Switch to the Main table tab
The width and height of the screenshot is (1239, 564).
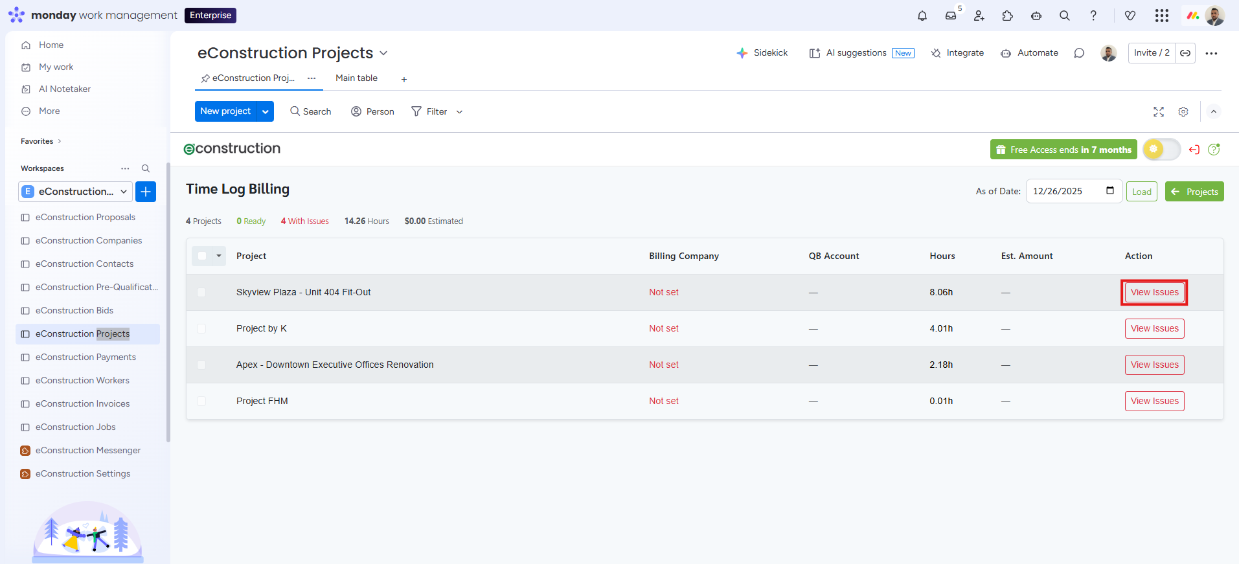(356, 78)
